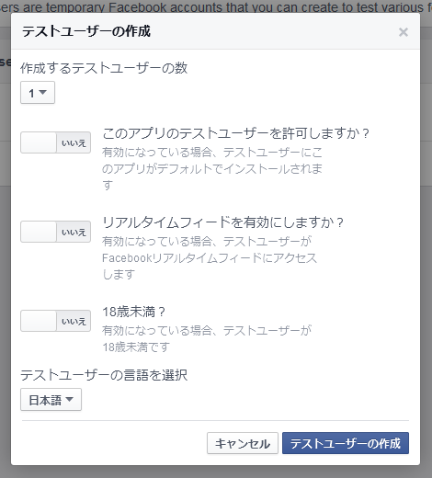The height and width of the screenshot is (478, 432).
Task: Enable the リアルタイムフィード toggle
Action: 55,232
